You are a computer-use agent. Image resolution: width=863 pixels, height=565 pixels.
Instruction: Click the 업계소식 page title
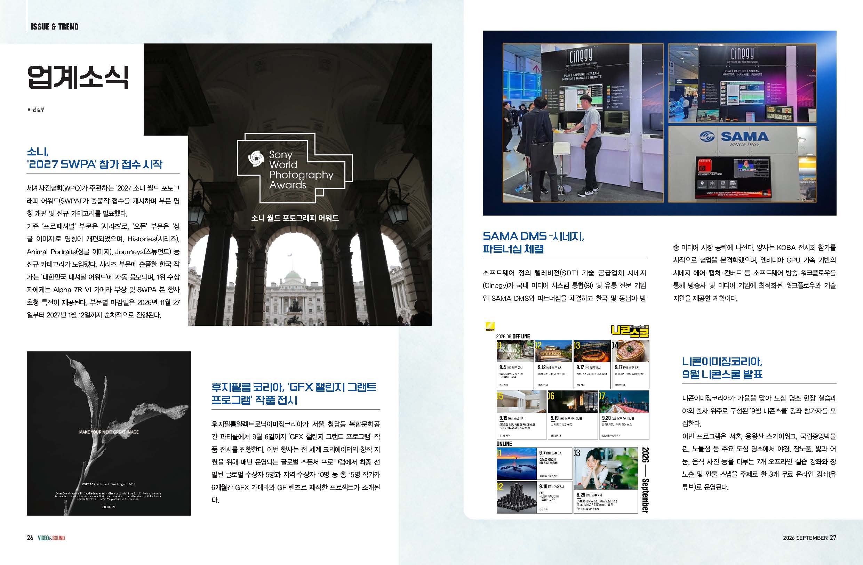point(78,77)
